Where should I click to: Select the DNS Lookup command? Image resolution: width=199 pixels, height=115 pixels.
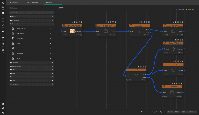click(32, 33)
